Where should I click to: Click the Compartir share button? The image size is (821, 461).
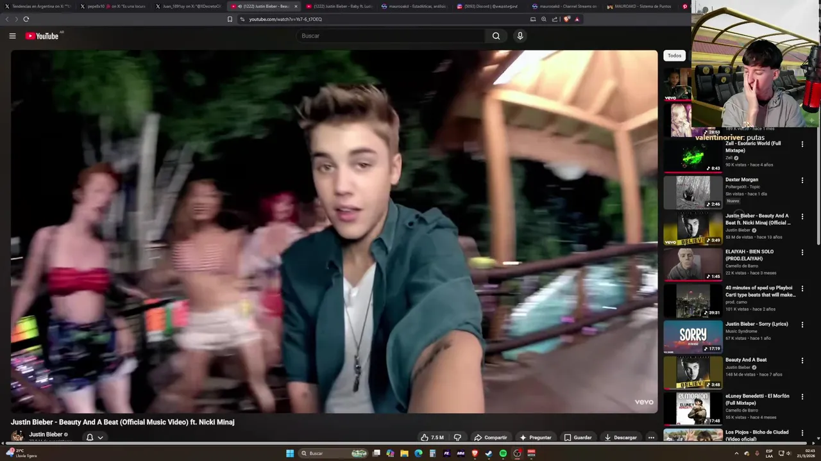[x=491, y=437]
